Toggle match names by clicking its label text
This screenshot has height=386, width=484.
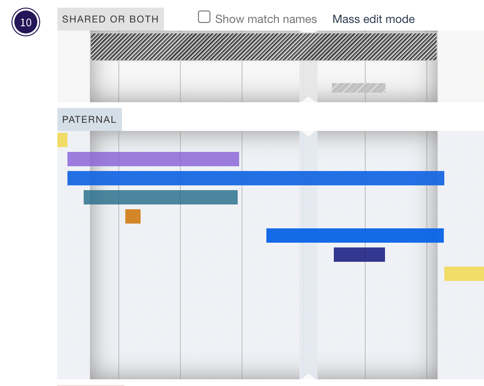265,19
